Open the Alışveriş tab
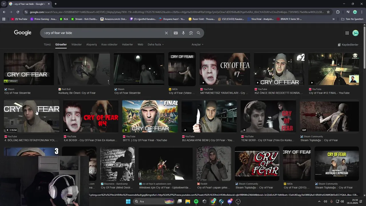 91,45
